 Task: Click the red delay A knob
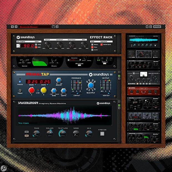click(x=31, y=90)
